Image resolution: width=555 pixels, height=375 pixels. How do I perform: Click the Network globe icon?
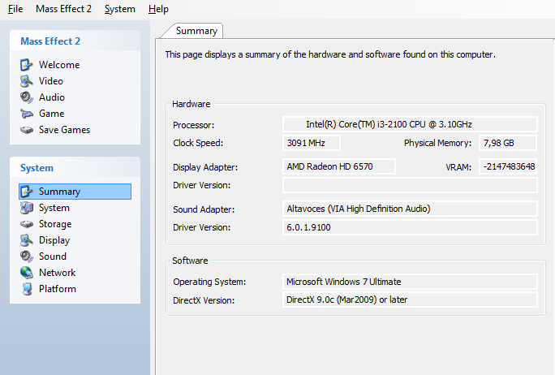26,273
